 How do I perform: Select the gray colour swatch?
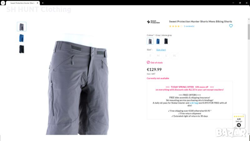[150, 41]
